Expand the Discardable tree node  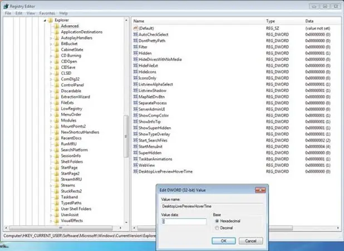coord(51,91)
